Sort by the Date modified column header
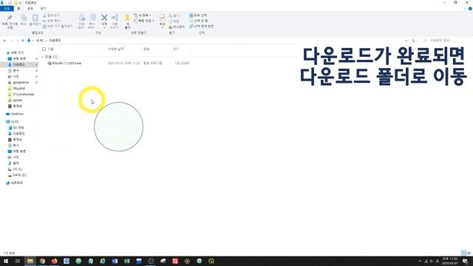The width and height of the screenshot is (473, 266). [x=115, y=49]
